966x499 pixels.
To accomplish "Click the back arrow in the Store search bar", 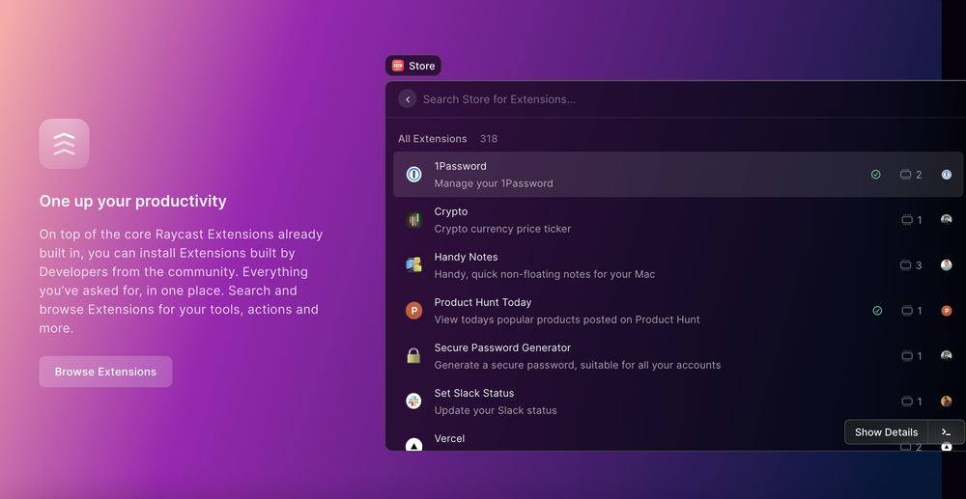I will [408, 99].
